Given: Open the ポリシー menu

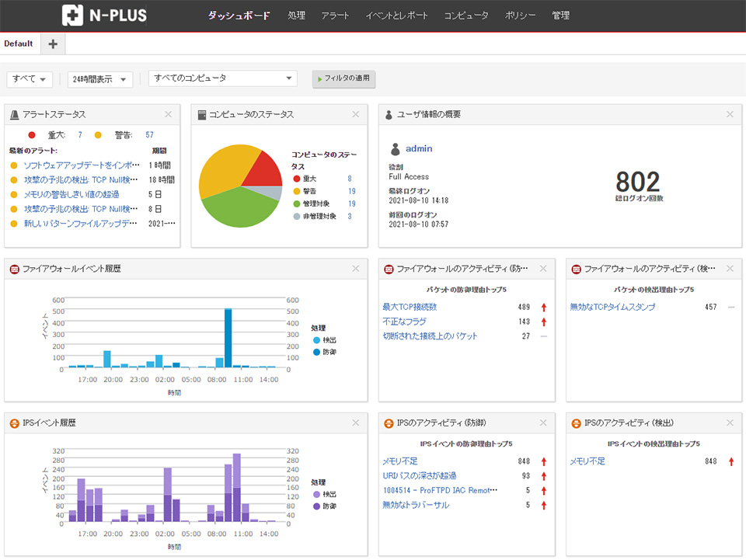Looking at the screenshot, I should click(520, 16).
